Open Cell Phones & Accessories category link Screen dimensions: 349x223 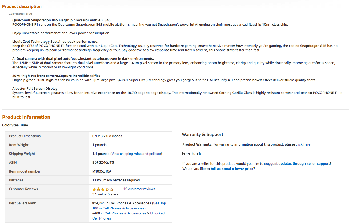(125, 213)
